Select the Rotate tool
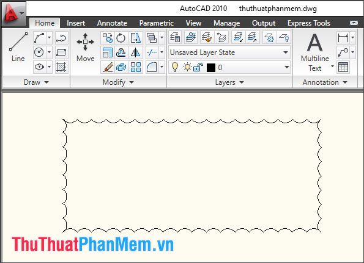This screenshot has width=364, height=263. pyautogui.click(x=121, y=38)
